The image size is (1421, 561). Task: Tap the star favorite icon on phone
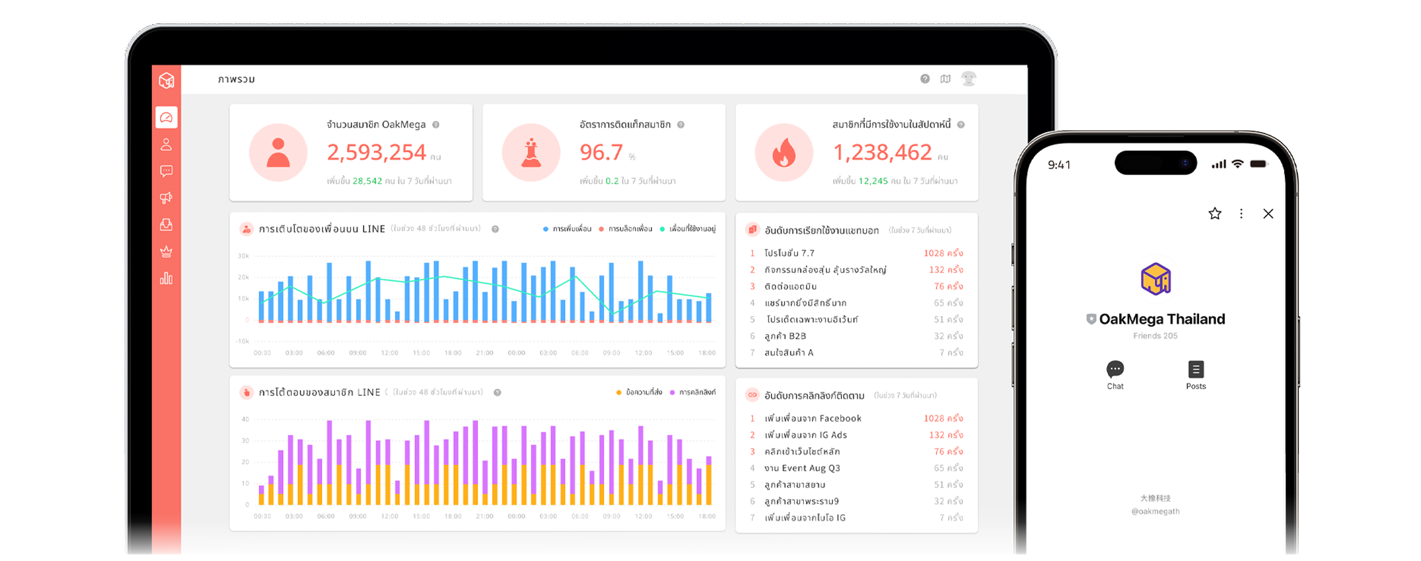tap(1215, 214)
